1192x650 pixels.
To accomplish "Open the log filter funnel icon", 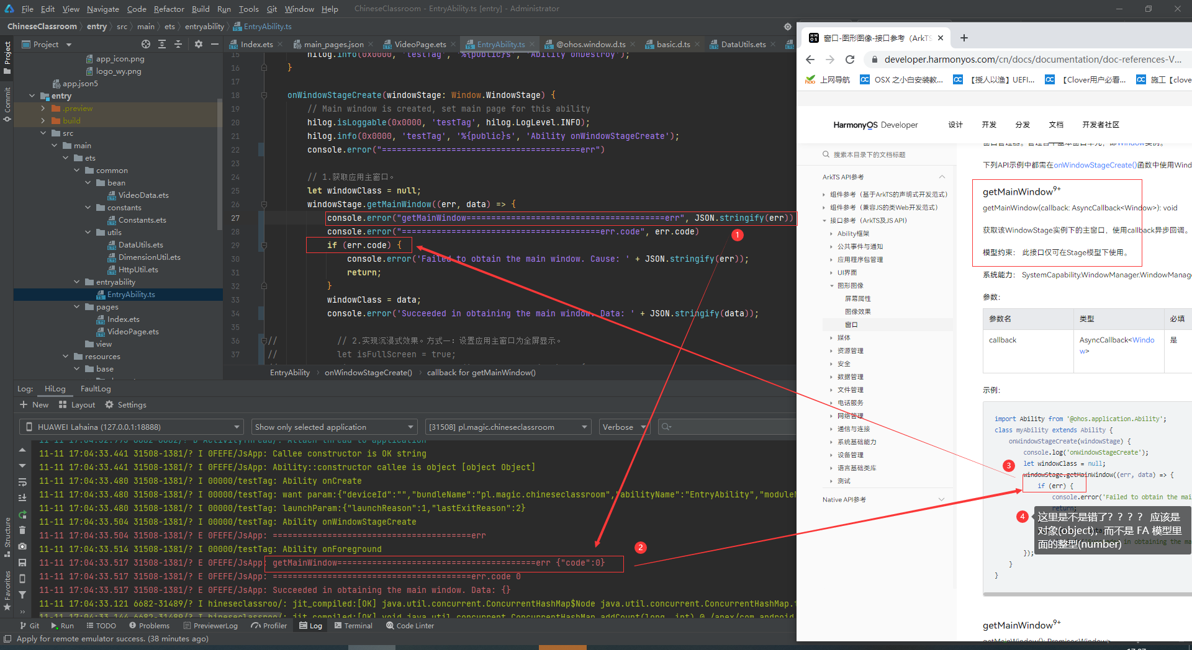I will 22,595.
